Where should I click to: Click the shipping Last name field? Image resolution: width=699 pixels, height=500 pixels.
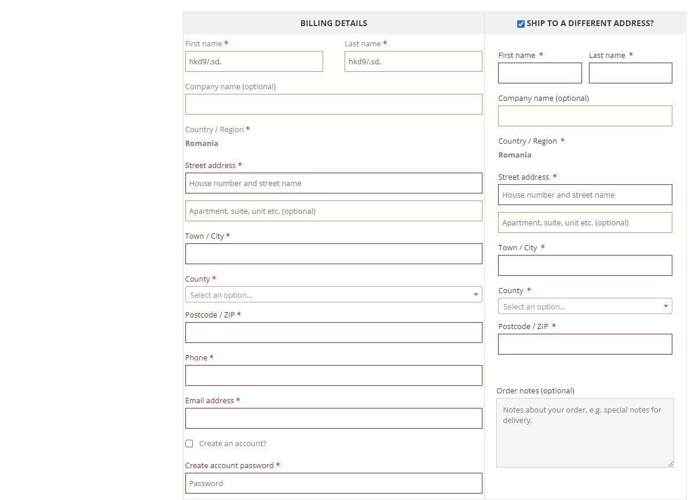coord(631,73)
